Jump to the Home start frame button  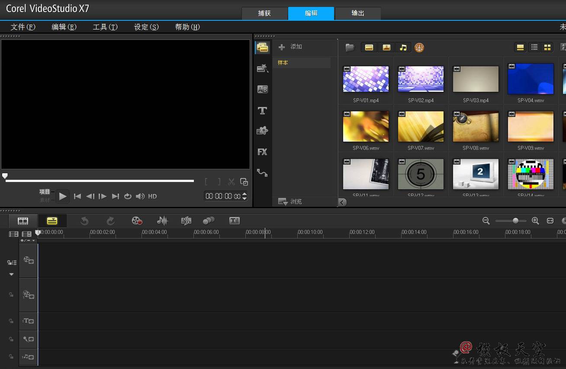click(77, 196)
